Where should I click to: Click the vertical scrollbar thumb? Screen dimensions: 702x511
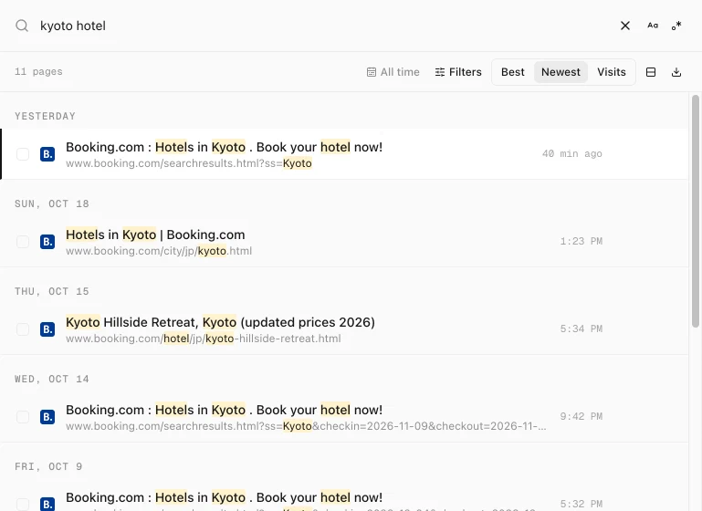696,211
